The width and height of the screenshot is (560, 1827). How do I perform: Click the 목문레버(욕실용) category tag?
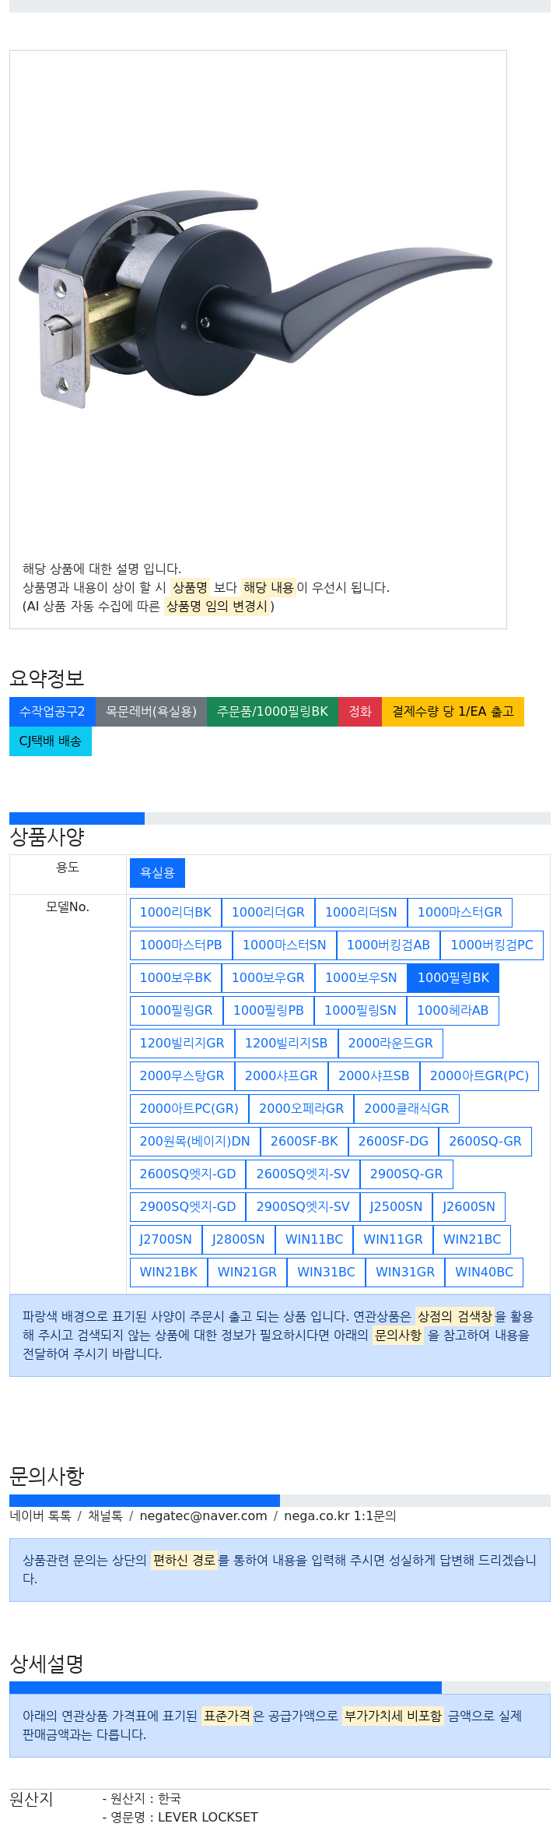151,712
